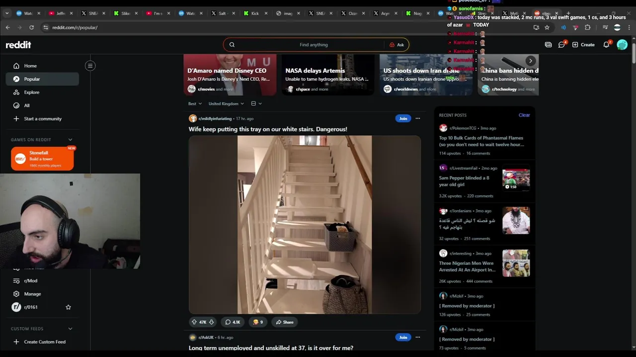Open the browser tab search dropdown

point(6,13)
